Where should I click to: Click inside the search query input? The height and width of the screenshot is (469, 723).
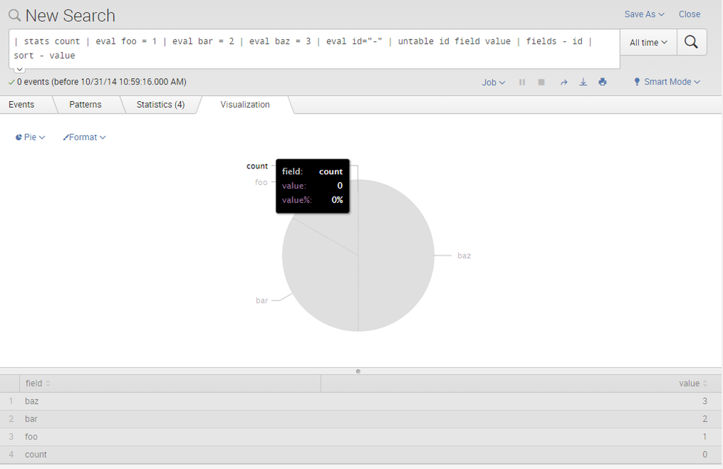click(x=311, y=48)
